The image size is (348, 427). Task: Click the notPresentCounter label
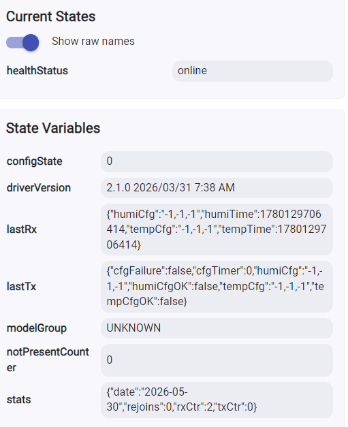pos(48,360)
